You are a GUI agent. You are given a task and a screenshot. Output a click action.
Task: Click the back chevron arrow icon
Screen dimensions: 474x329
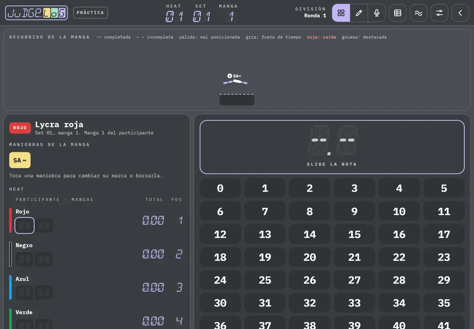[x=460, y=13]
